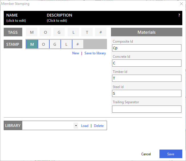
Task: Select the highlighted M stamp element
Action: point(32,44)
